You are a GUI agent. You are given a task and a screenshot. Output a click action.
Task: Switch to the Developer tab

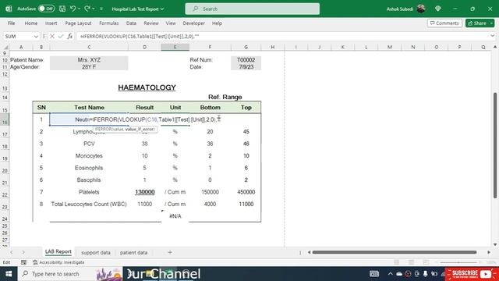[x=194, y=23]
